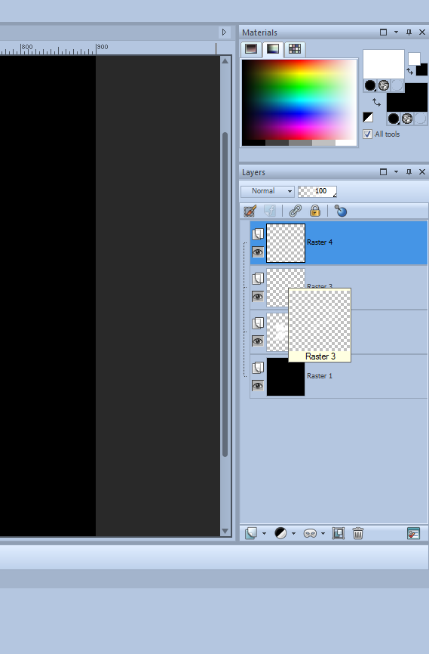The height and width of the screenshot is (654, 429).
Task: Toggle the foreground Texture button
Action: 384,85
